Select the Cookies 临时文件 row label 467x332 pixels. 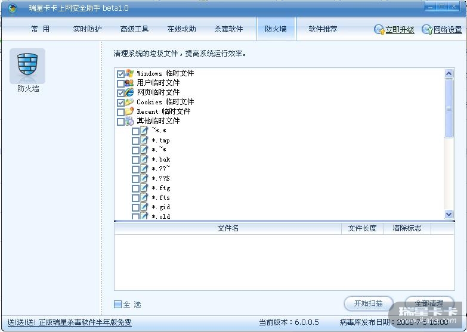pyautogui.click(x=165, y=102)
